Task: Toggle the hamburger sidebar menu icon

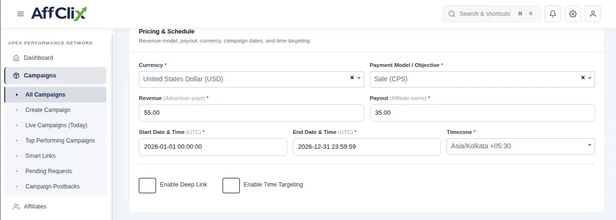Action: coord(21,14)
